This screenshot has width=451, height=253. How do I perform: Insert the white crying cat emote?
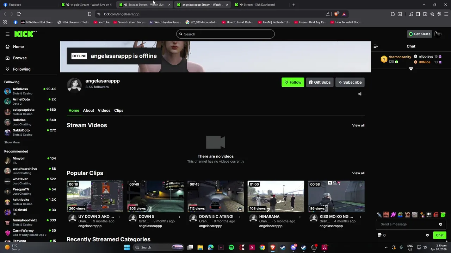click(x=414, y=214)
